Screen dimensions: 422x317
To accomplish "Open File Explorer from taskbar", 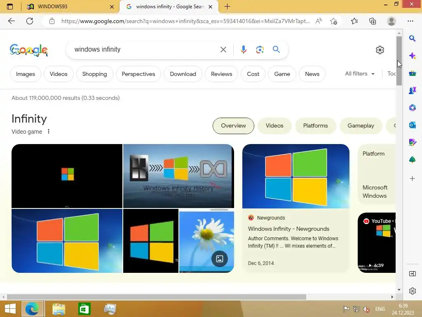I will click(x=59, y=309).
